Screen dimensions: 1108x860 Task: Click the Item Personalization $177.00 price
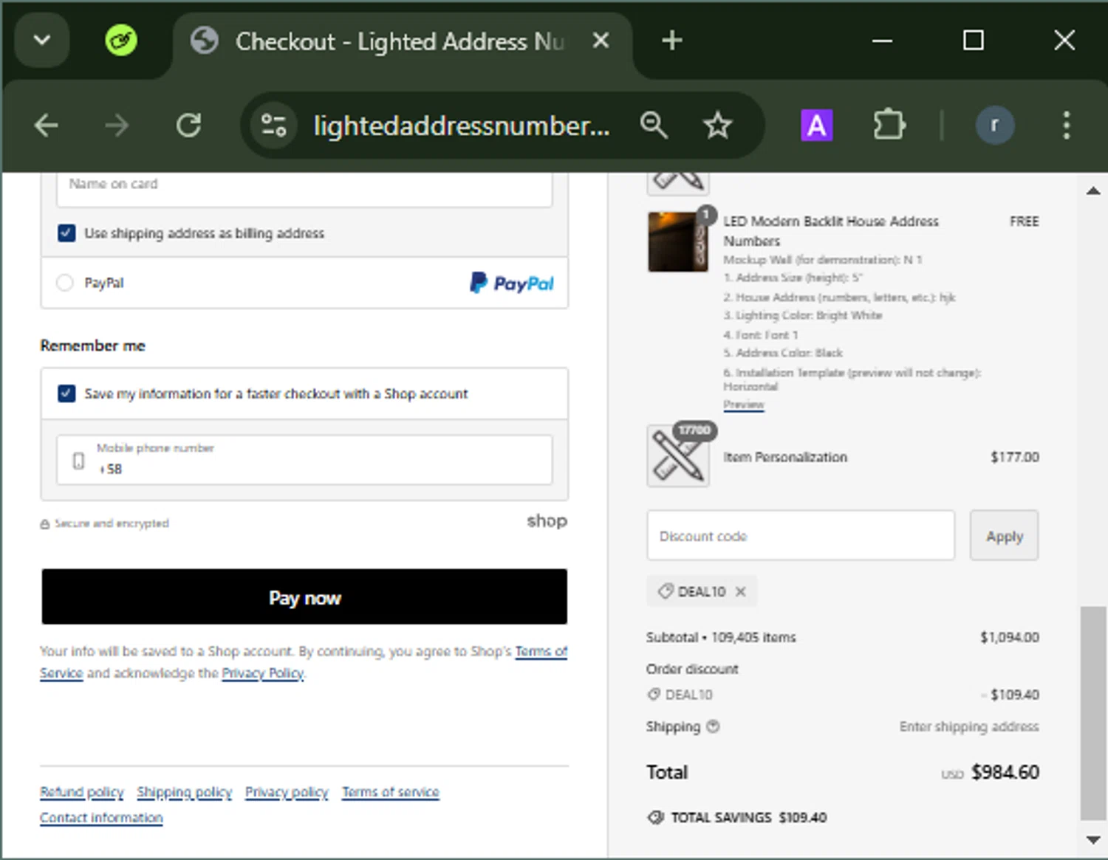[x=1015, y=457]
